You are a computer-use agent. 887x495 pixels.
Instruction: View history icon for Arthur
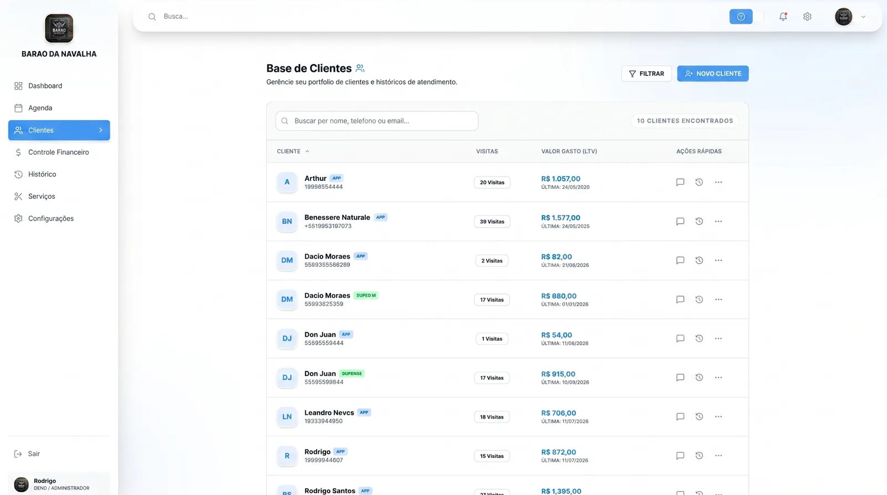(699, 182)
